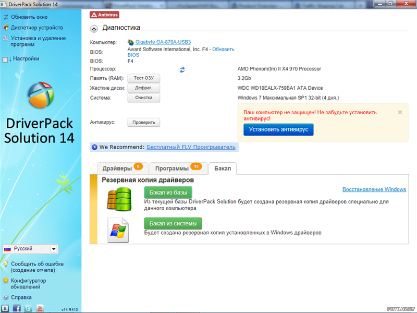Screen dimensions: 417x313
Task: Open the Twitter social icon
Action: coord(28,308)
